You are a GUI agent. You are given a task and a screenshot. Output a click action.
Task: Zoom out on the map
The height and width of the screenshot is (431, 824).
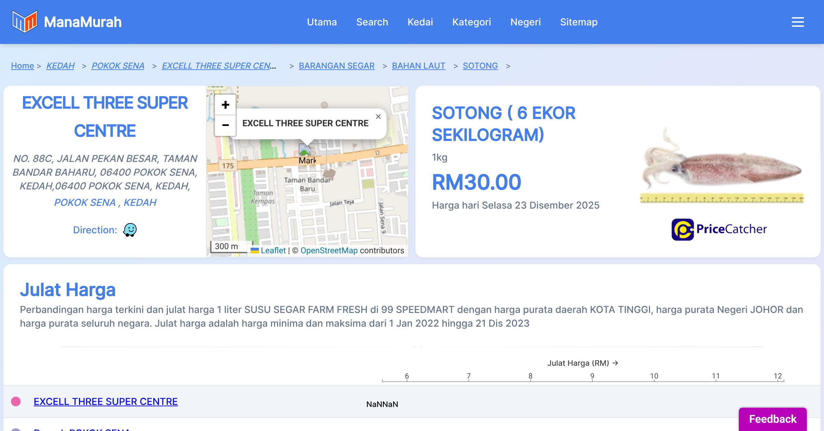click(x=225, y=125)
